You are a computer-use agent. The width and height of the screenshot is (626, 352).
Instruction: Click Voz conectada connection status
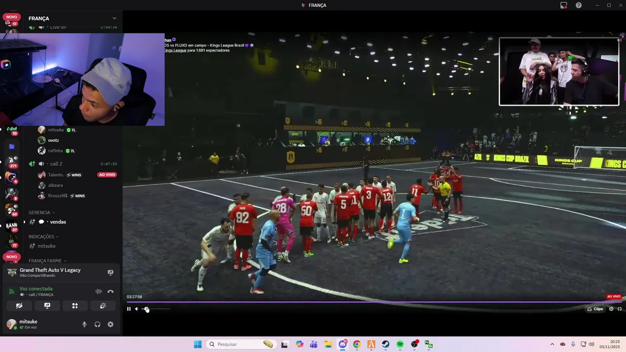point(36,288)
